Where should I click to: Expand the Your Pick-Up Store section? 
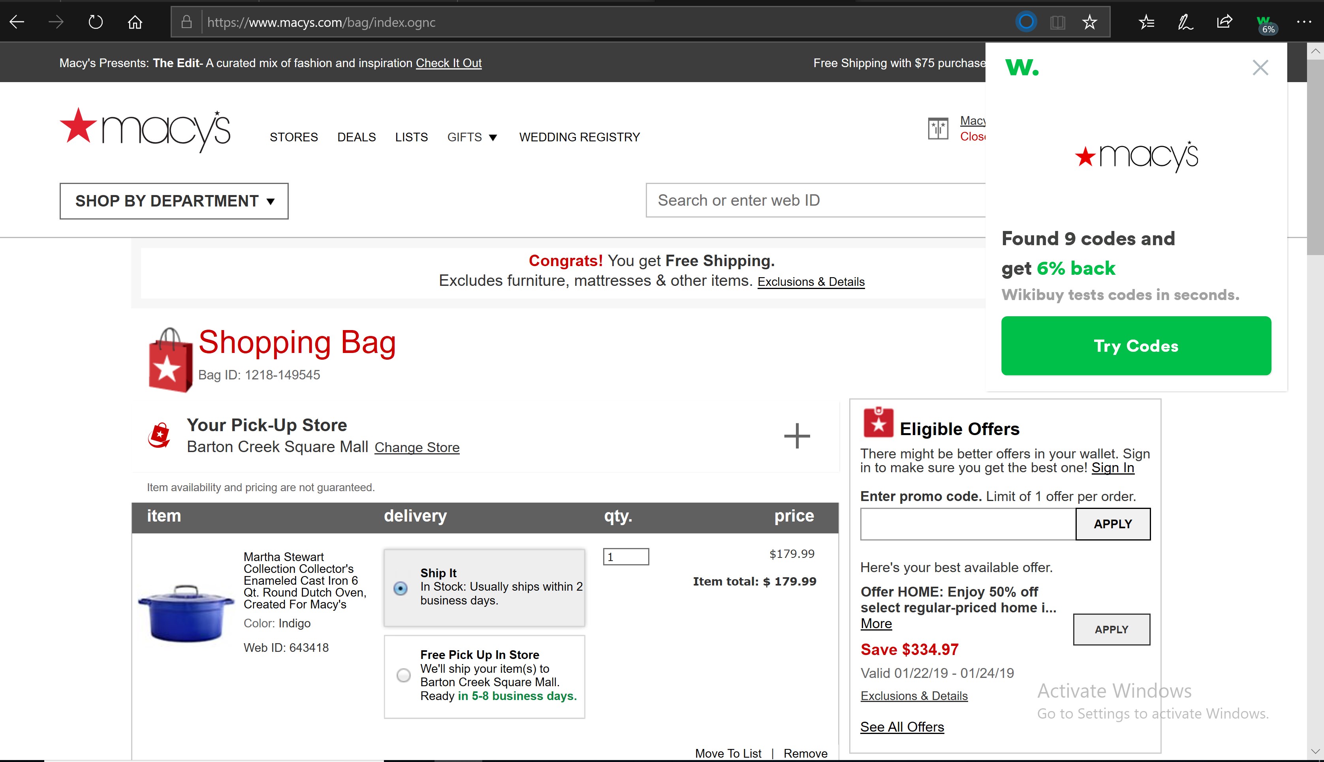tap(797, 436)
